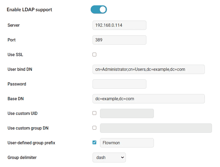This screenshot has width=220, height=167.
Task: Focus the Port field showing 389
Action: coord(119,40)
